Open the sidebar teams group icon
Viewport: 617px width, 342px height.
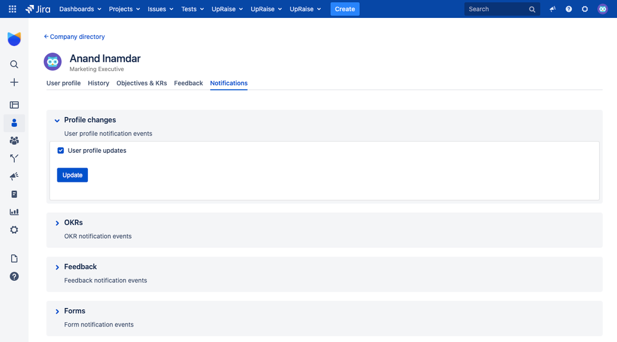[14, 140]
